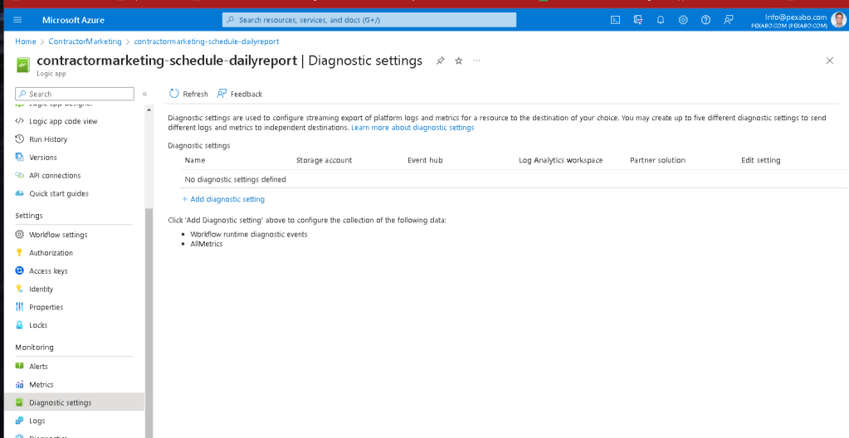The width and height of the screenshot is (849, 438).
Task: Click the Access keys icon
Action: pos(19,270)
